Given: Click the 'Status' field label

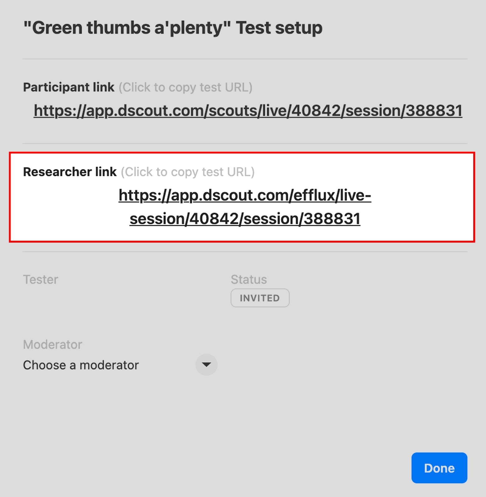Looking at the screenshot, I should (x=249, y=280).
